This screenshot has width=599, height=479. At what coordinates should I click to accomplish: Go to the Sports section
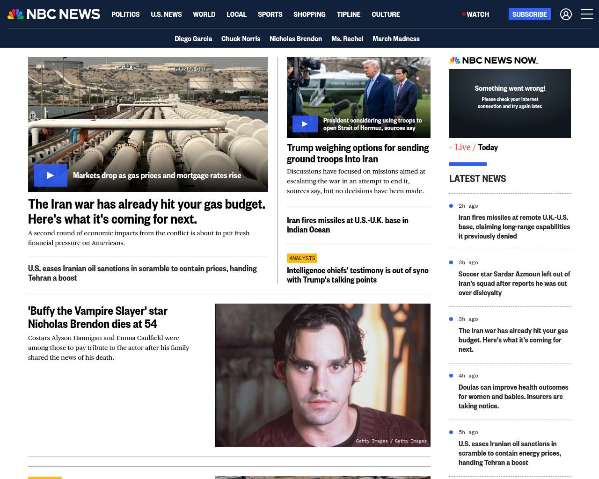click(x=270, y=15)
